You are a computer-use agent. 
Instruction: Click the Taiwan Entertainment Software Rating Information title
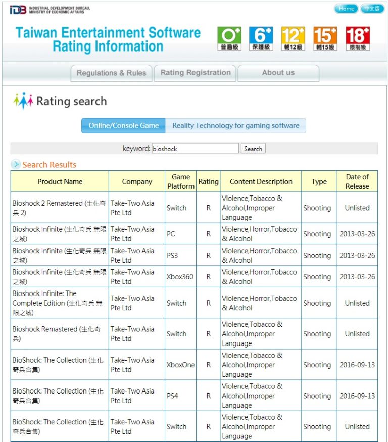pyautogui.click(x=108, y=39)
